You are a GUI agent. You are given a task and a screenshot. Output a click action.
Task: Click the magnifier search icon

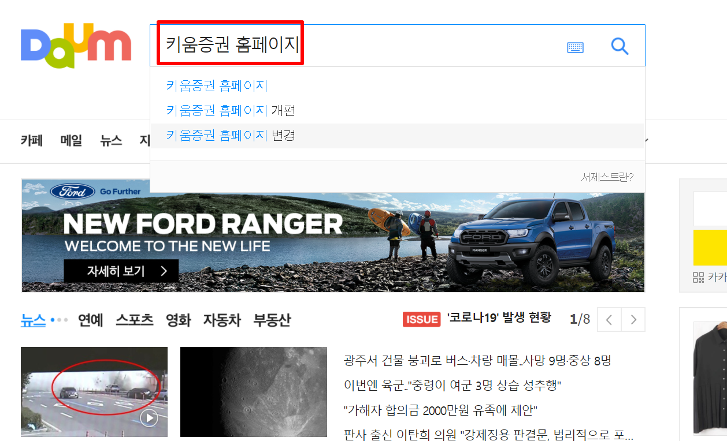[620, 46]
